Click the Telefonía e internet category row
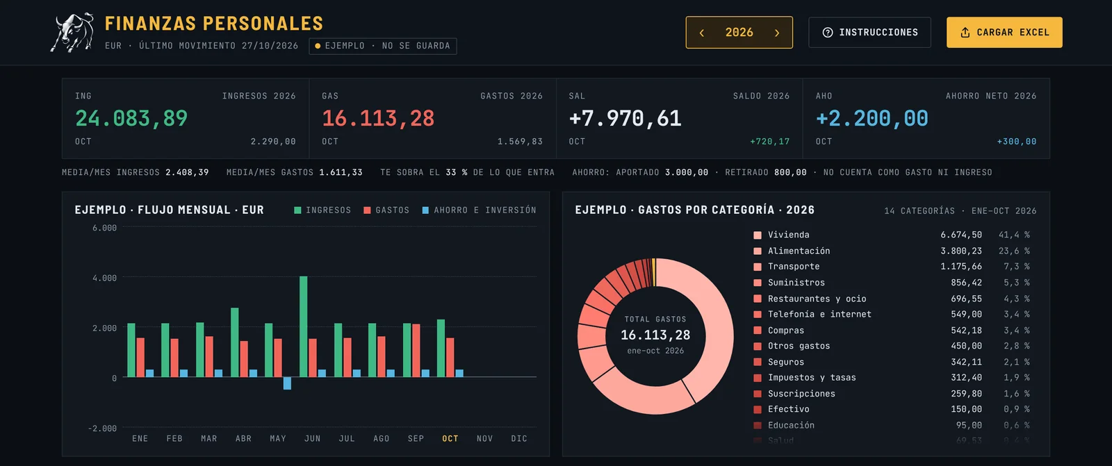Image resolution: width=1112 pixels, height=466 pixels. 892,315
